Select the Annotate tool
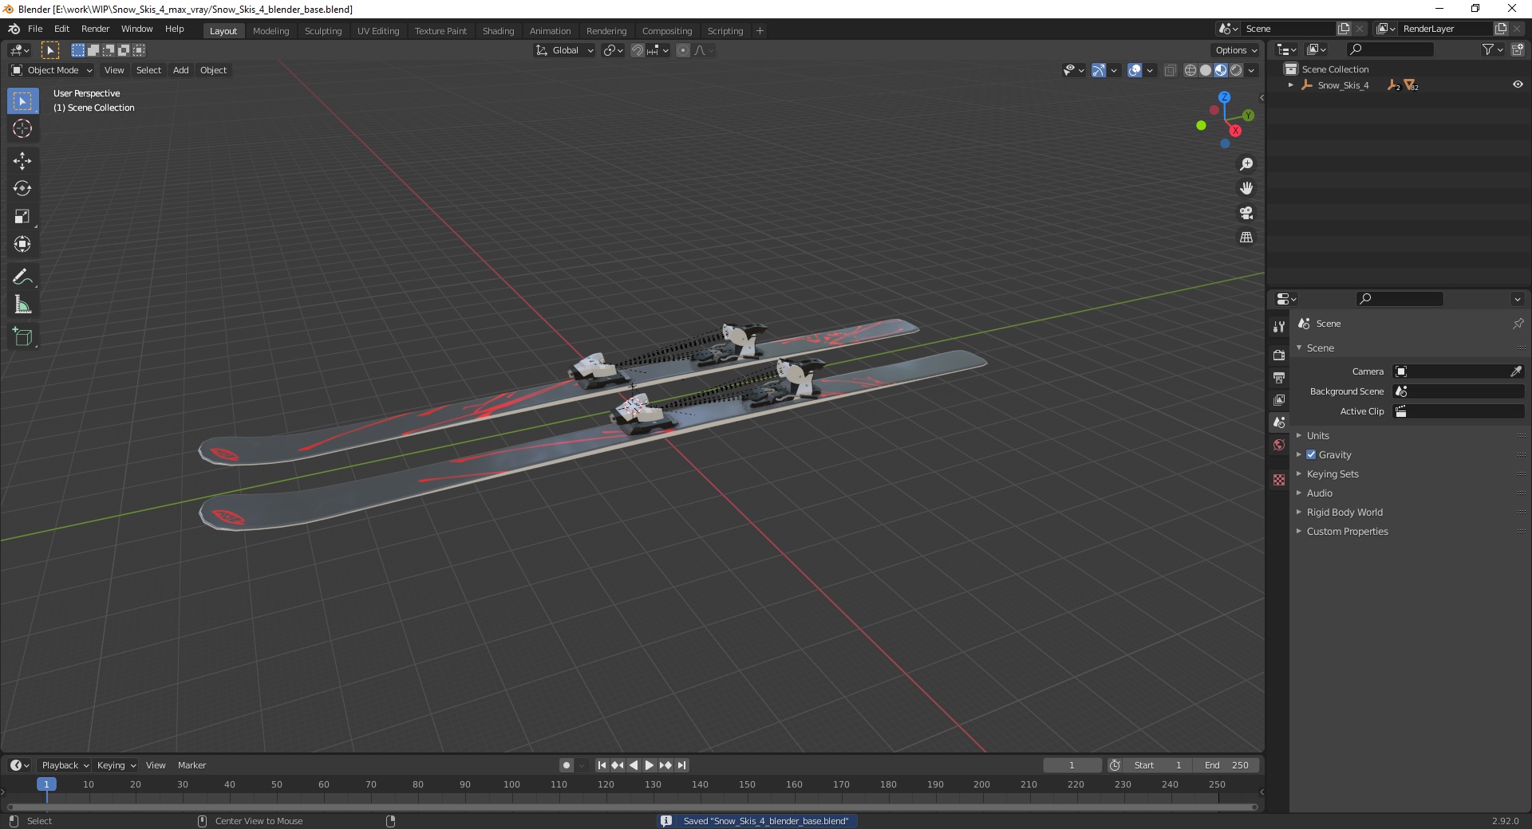This screenshot has width=1532, height=829. pos(22,277)
